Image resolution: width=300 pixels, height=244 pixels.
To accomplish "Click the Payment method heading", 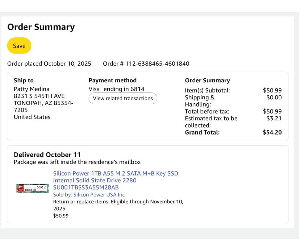I will [x=113, y=80].
